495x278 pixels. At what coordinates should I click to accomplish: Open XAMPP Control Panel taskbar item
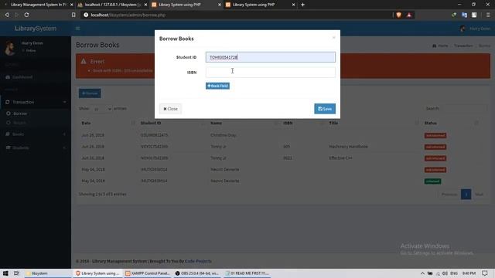coord(148,273)
